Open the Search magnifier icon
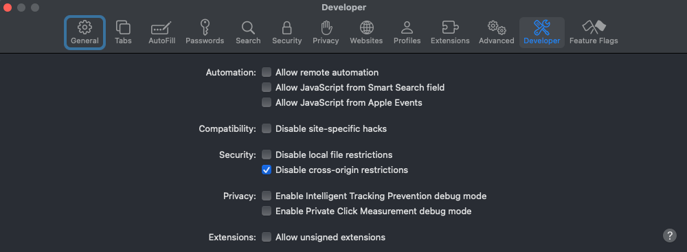Viewport: 687px width, 252px height. point(248,27)
